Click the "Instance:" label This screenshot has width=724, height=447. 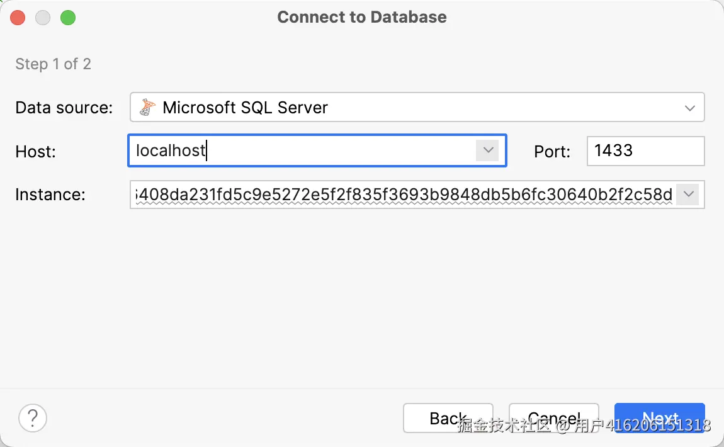point(50,195)
